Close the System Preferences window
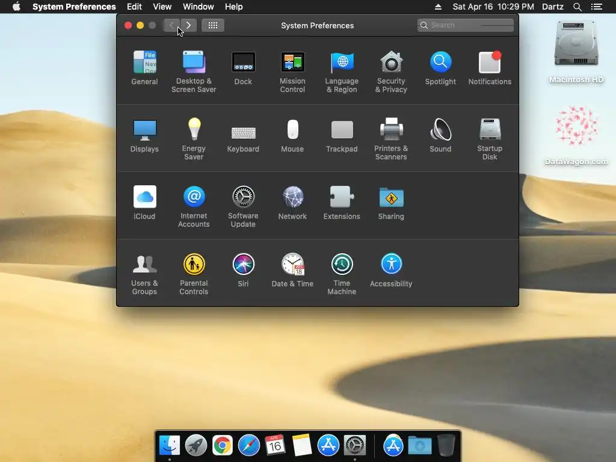616x462 pixels. (128, 25)
